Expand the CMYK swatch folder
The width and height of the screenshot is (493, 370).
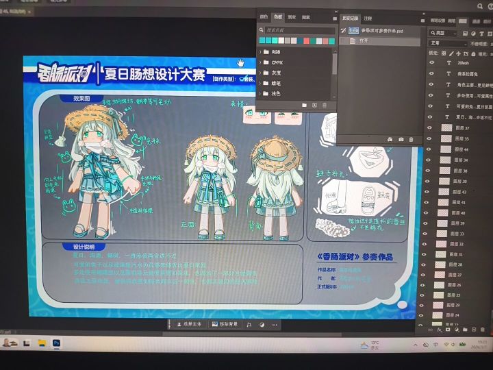tap(260, 62)
